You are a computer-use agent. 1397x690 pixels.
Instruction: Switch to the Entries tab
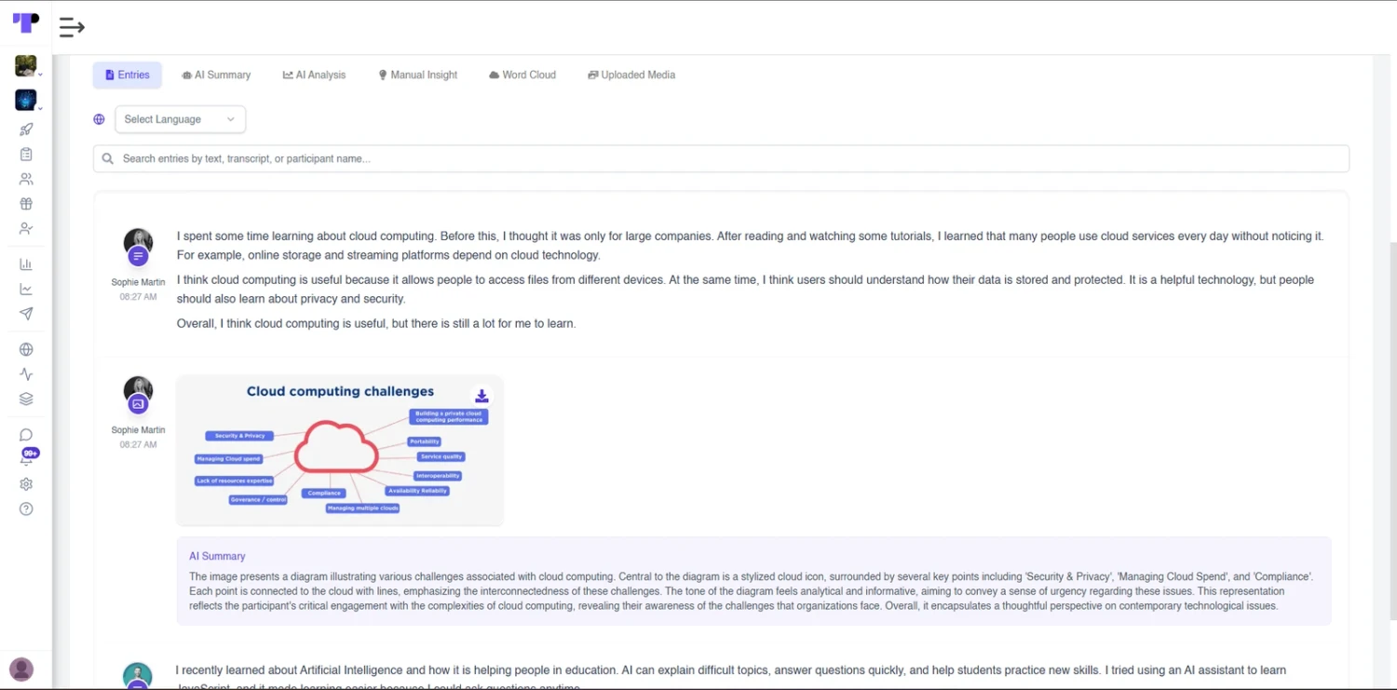[x=128, y=75]
